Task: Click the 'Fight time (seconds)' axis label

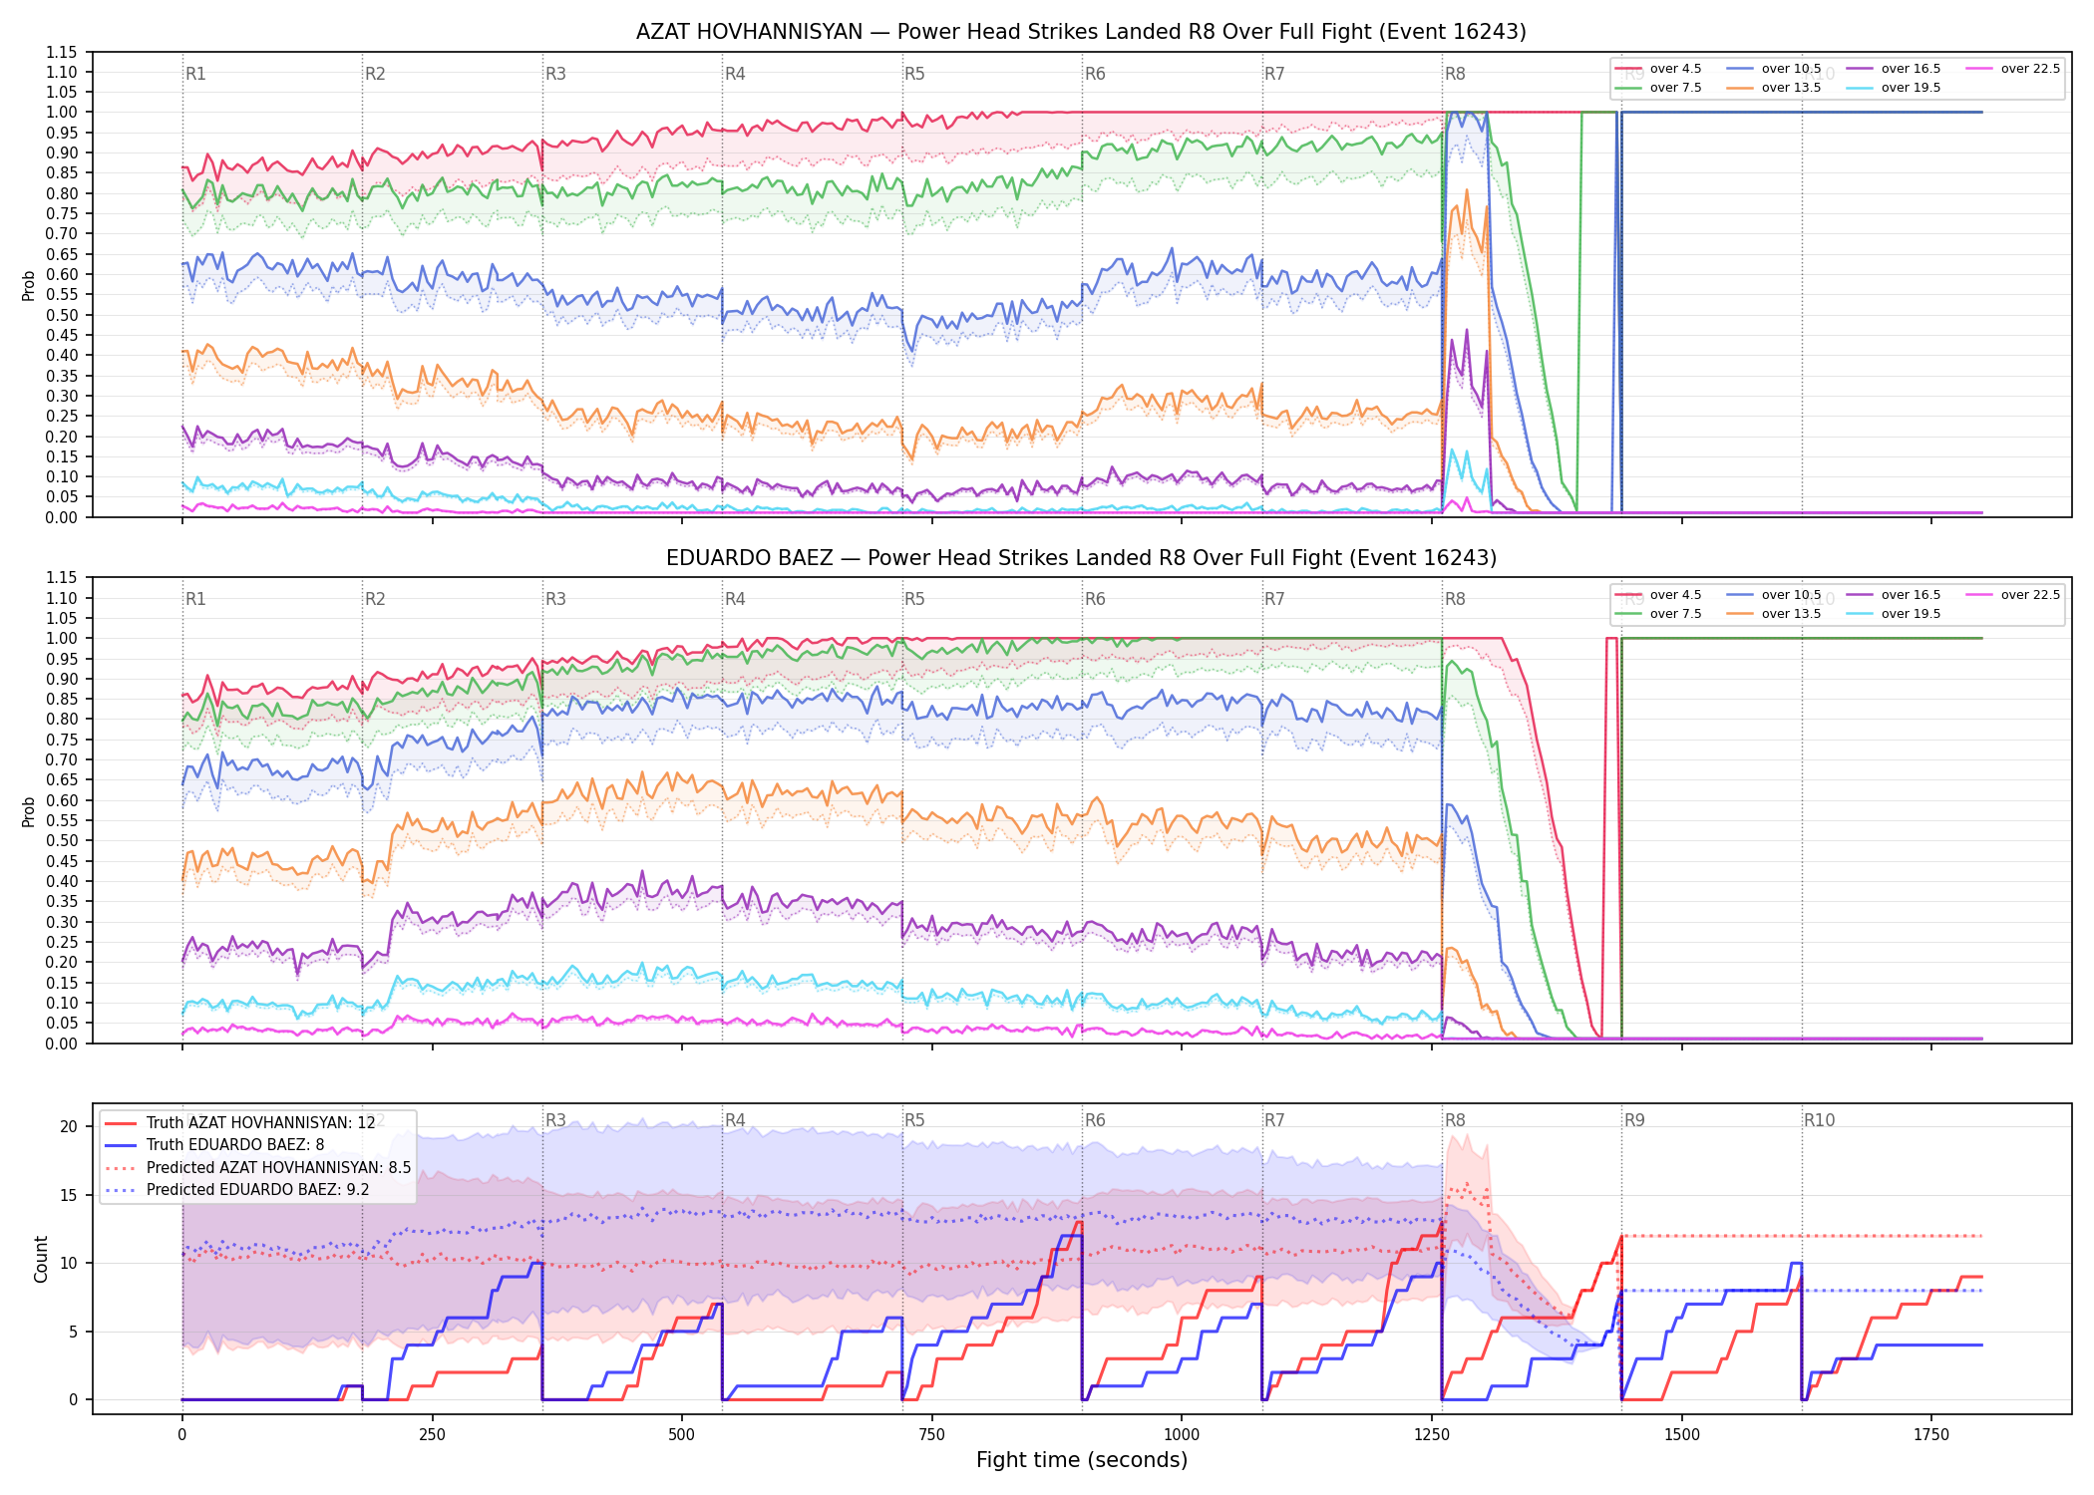Action: (x=1082, y=1460)
